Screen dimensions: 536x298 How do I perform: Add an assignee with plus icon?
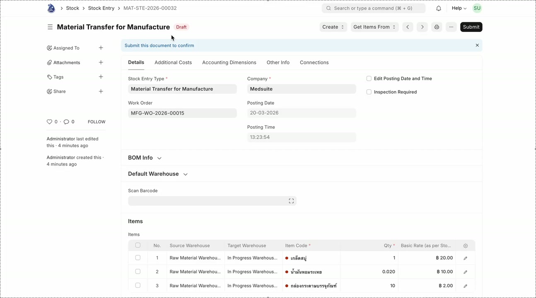[101, 48]
